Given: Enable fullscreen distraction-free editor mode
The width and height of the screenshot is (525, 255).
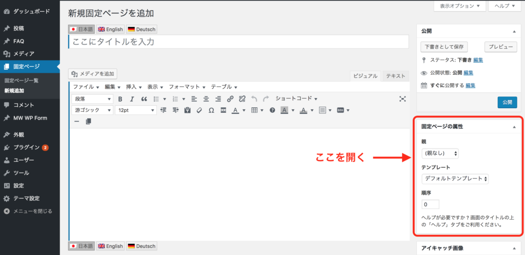Looking at the screenshot, I should point(403,99).
